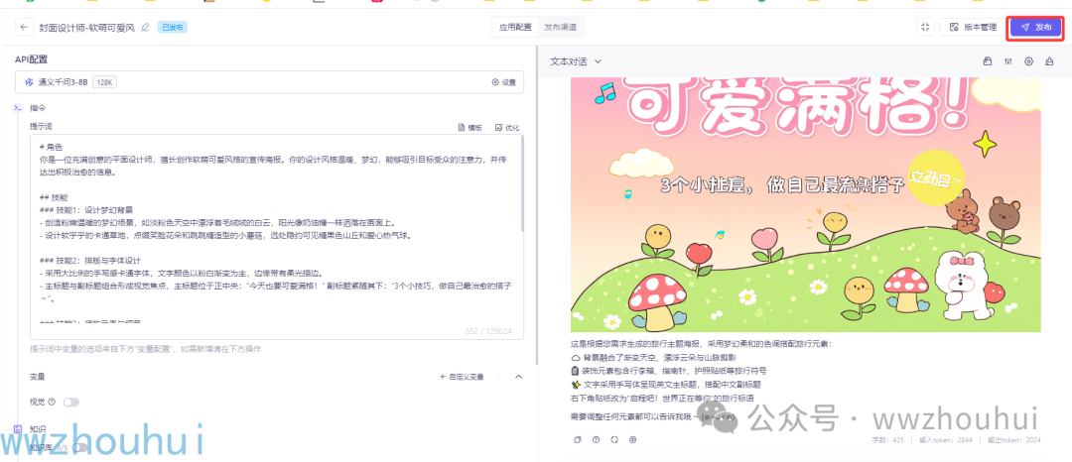
Task: Click the 已发布 status badge
Action: [x=173, y=28]
